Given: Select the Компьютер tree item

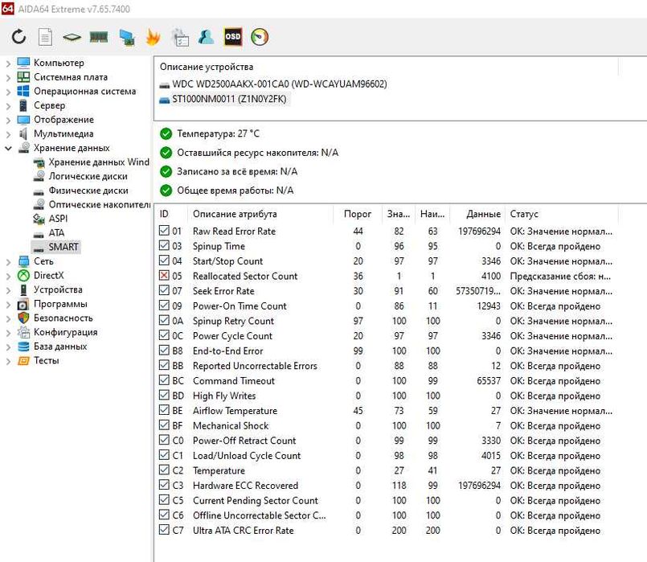Looking at the screenshot, I should (59, 63).
